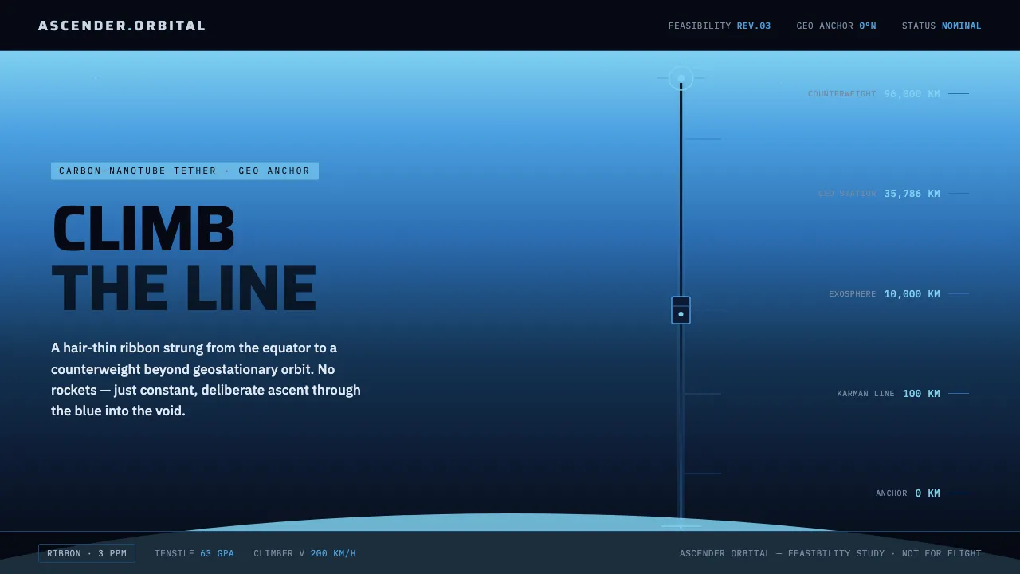Click the counterweight node atop the tether
Image resolution: width=1020 pixels, height=574 pixels.
pyautogui.click(x=681, y=78)
